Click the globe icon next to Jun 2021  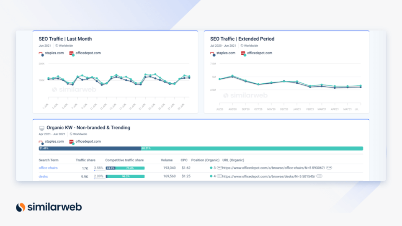(57, 46)
